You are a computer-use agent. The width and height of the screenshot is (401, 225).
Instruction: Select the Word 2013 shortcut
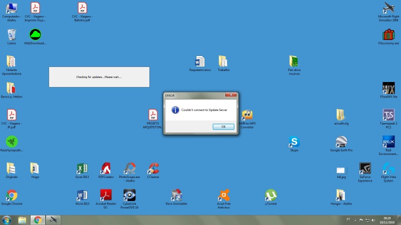point(82,197)
